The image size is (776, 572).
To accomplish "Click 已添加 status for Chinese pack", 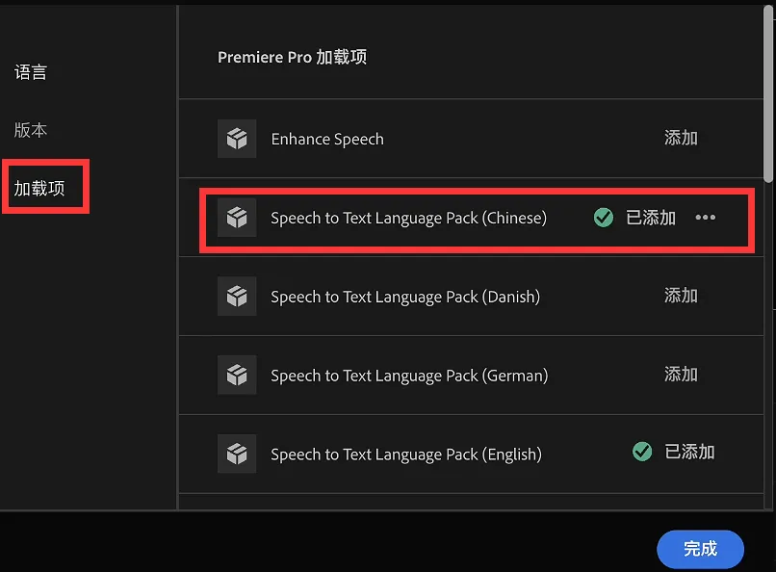I will 651,218.
